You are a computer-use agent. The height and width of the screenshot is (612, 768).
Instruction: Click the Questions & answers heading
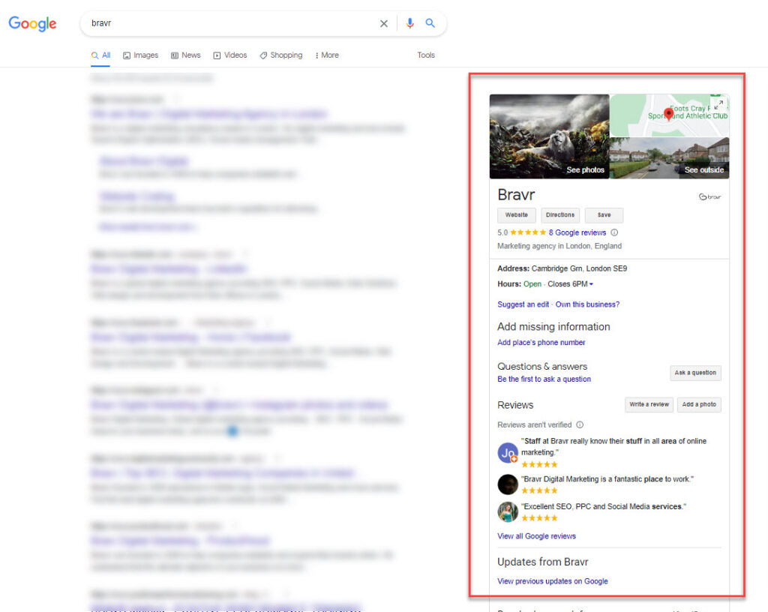tap(542, 366)
